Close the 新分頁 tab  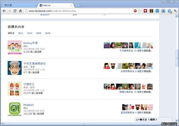(x=36, y=5)
